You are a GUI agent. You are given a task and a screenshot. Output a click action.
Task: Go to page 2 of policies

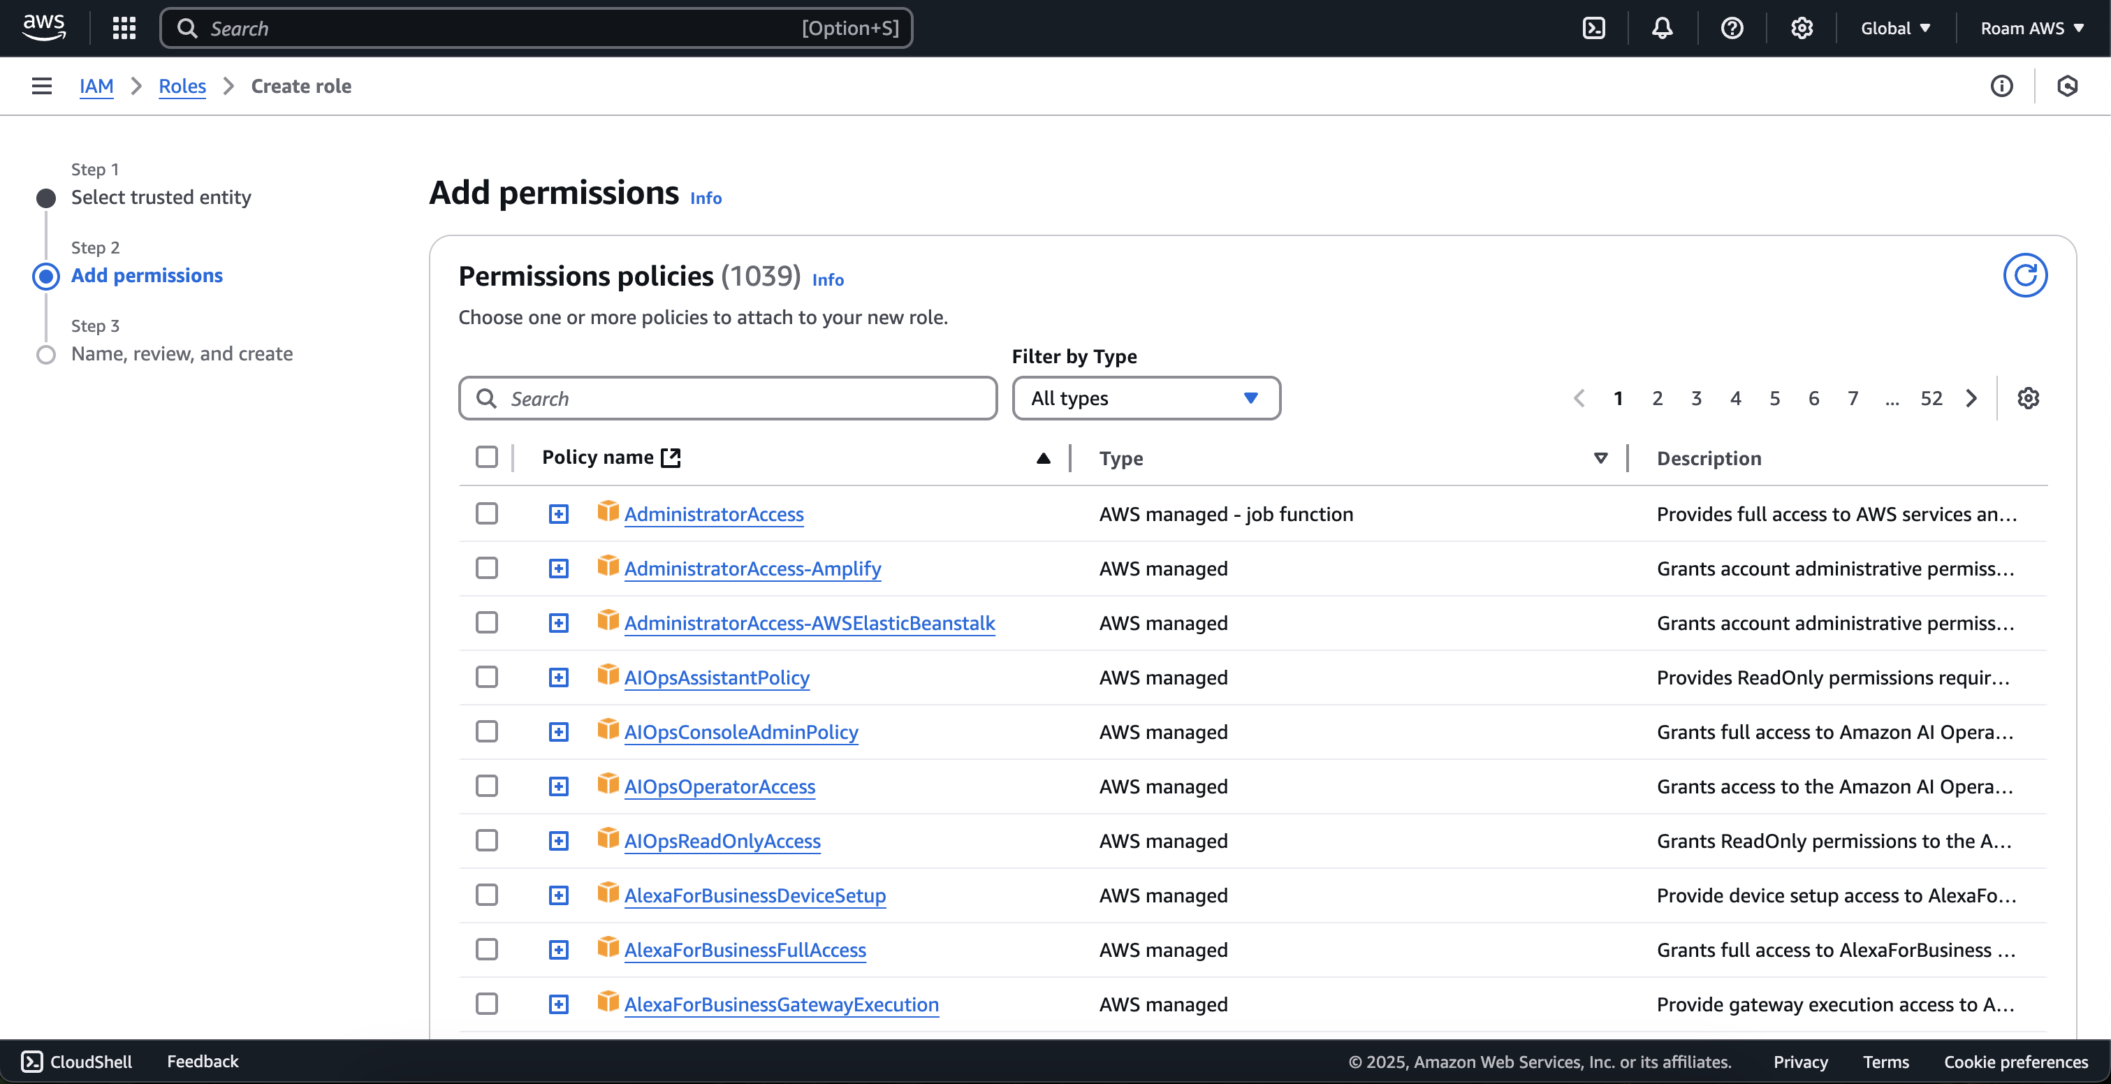tap(1657, 398)
